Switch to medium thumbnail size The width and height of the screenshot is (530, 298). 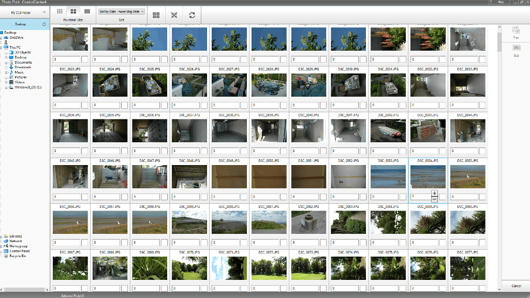73,11
